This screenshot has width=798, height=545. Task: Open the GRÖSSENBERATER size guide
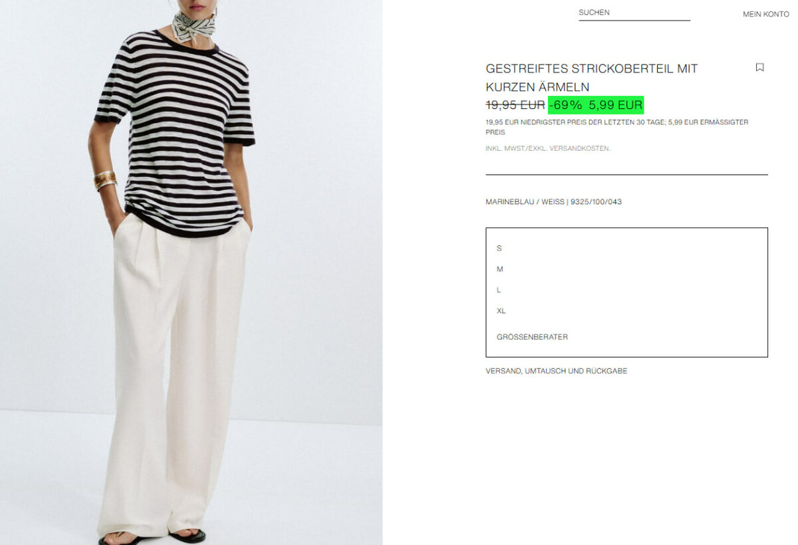click(x=532, y=337)
